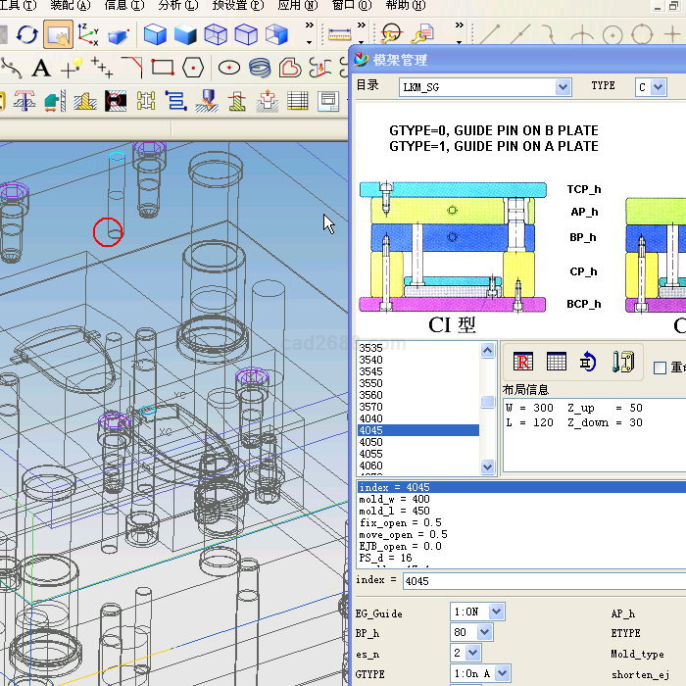Open the spreadsheet grid icon in dialog

pyautogui.click(x=556, y=362)
